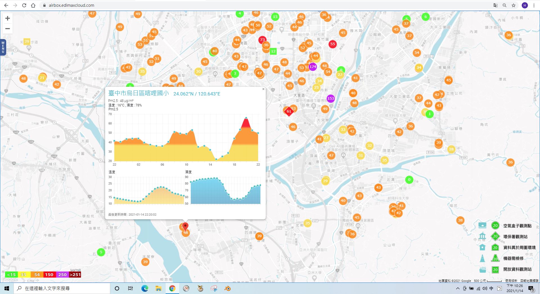Launch Blender from the taskbar
This screenshot has width=540, height=294.
click(228, 288)
